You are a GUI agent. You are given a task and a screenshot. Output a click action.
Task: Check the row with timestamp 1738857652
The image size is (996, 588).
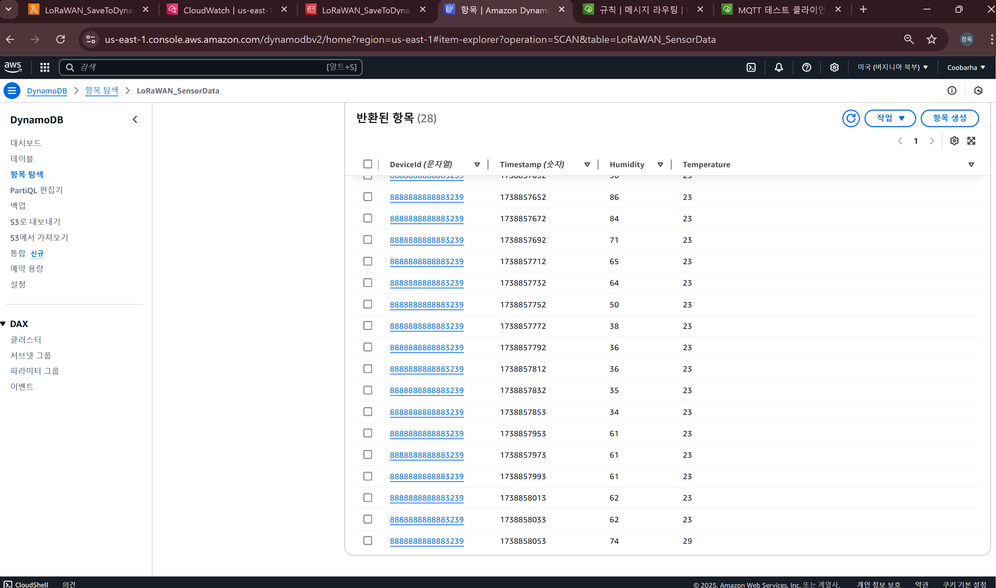tap(368, 197)
